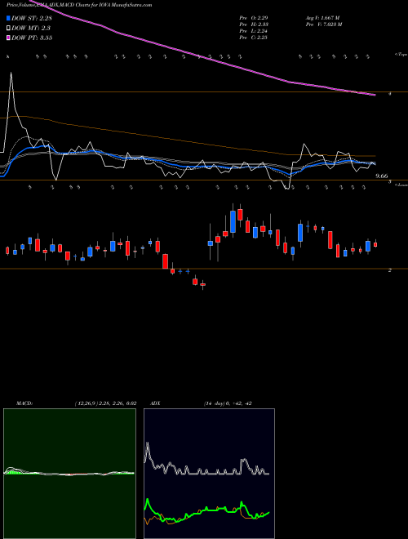The width and height of the screenshot is (408, 539).
Task: Open the dark blue ADX chart thumbnail
Action: pyautogui.click(x=209, y=474)
